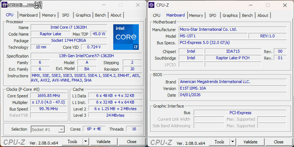The image size is (294, 147).
Task: Click the Mobile01 logo in left title bar
Action: [22, 5]
